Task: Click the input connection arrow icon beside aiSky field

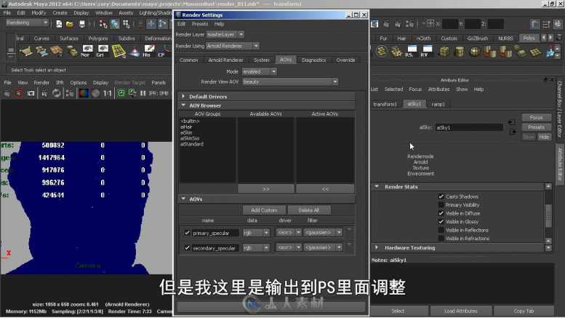Action: [512, 122]
